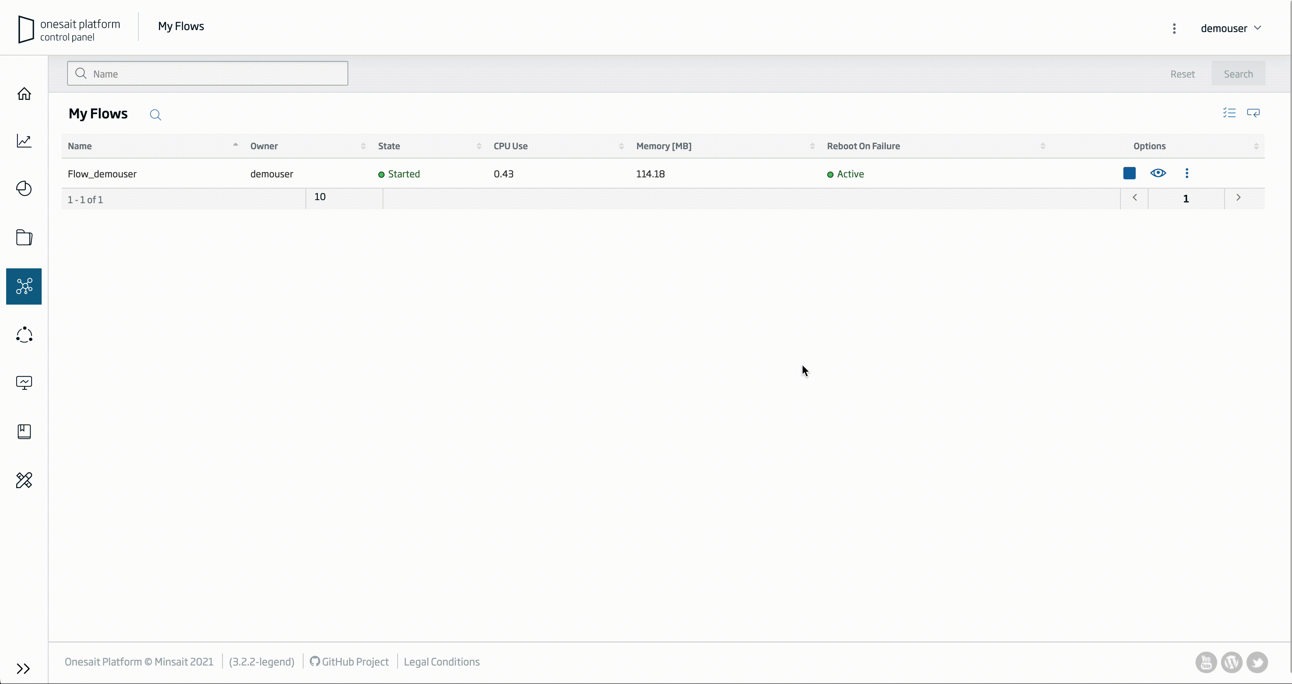Open the monitor dashboard sidebar icon
The height and width of the screenshot is (684, 1292).
[x=24, y=382]
